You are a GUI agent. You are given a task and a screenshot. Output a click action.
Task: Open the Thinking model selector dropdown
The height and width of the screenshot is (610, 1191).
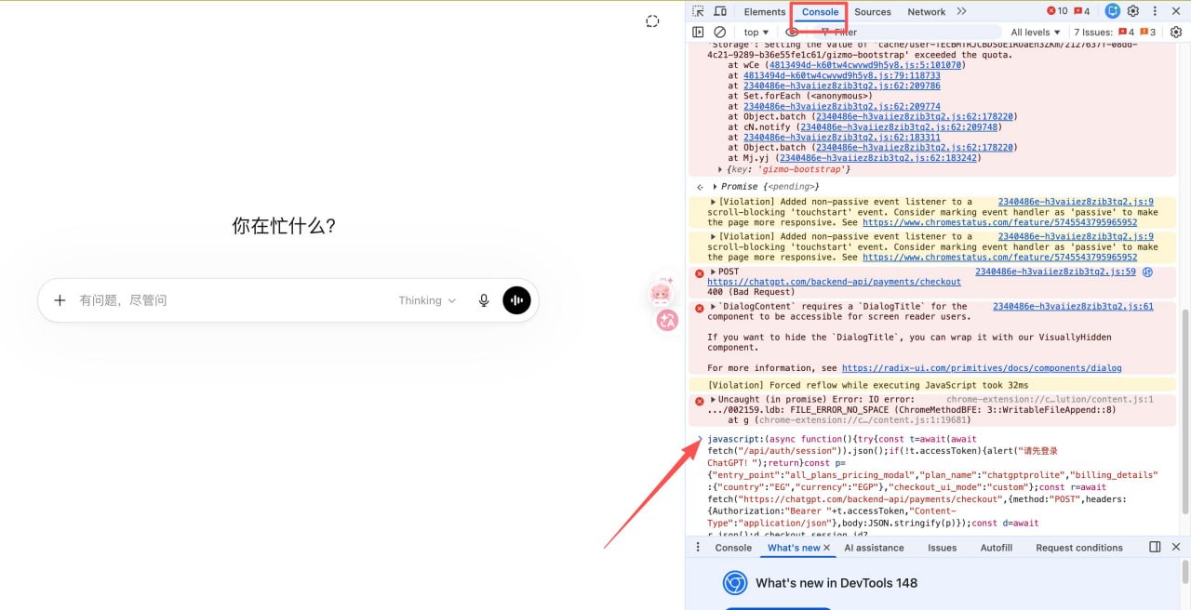click(x=427, y=300)
